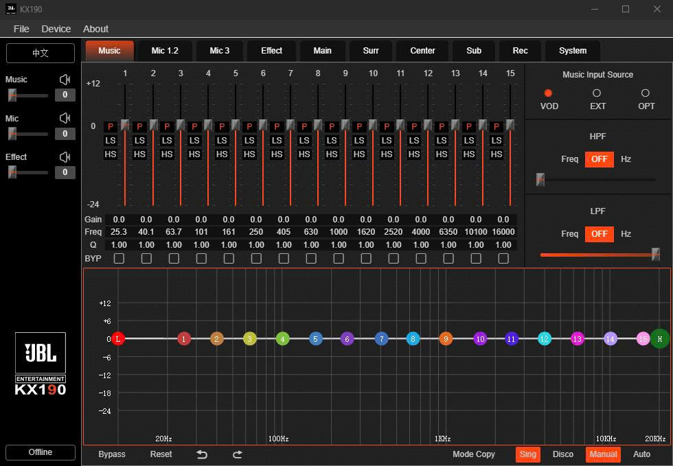Switch to the Sub tab
The height and width of the screenshot is (466, 673).
pos(474,51)
